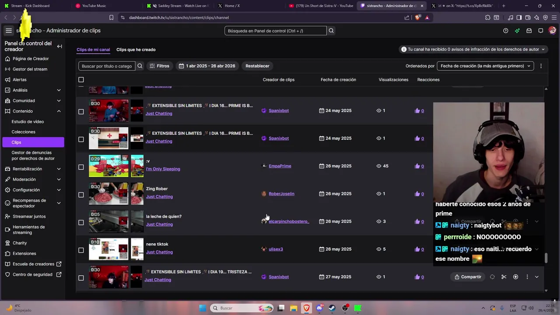Open the Zing Rober clip thumbnail
560x315 pixels.
point(108,194)
